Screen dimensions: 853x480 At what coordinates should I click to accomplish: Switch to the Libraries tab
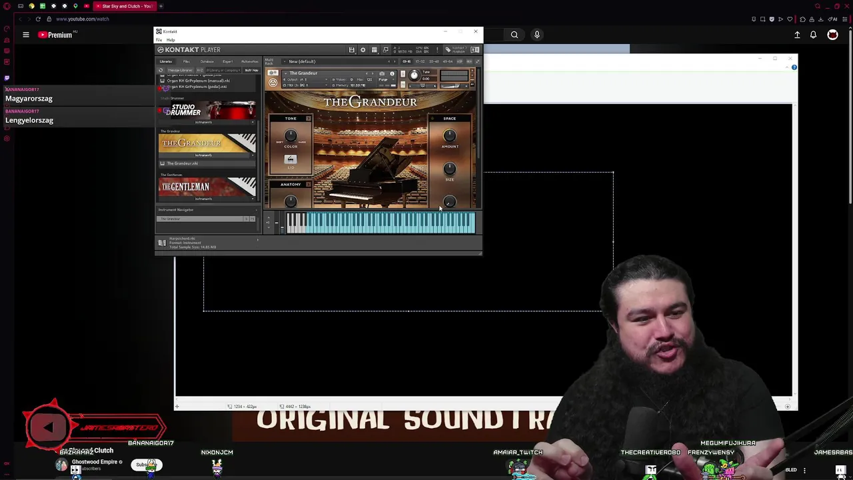[x=166, y=61]
